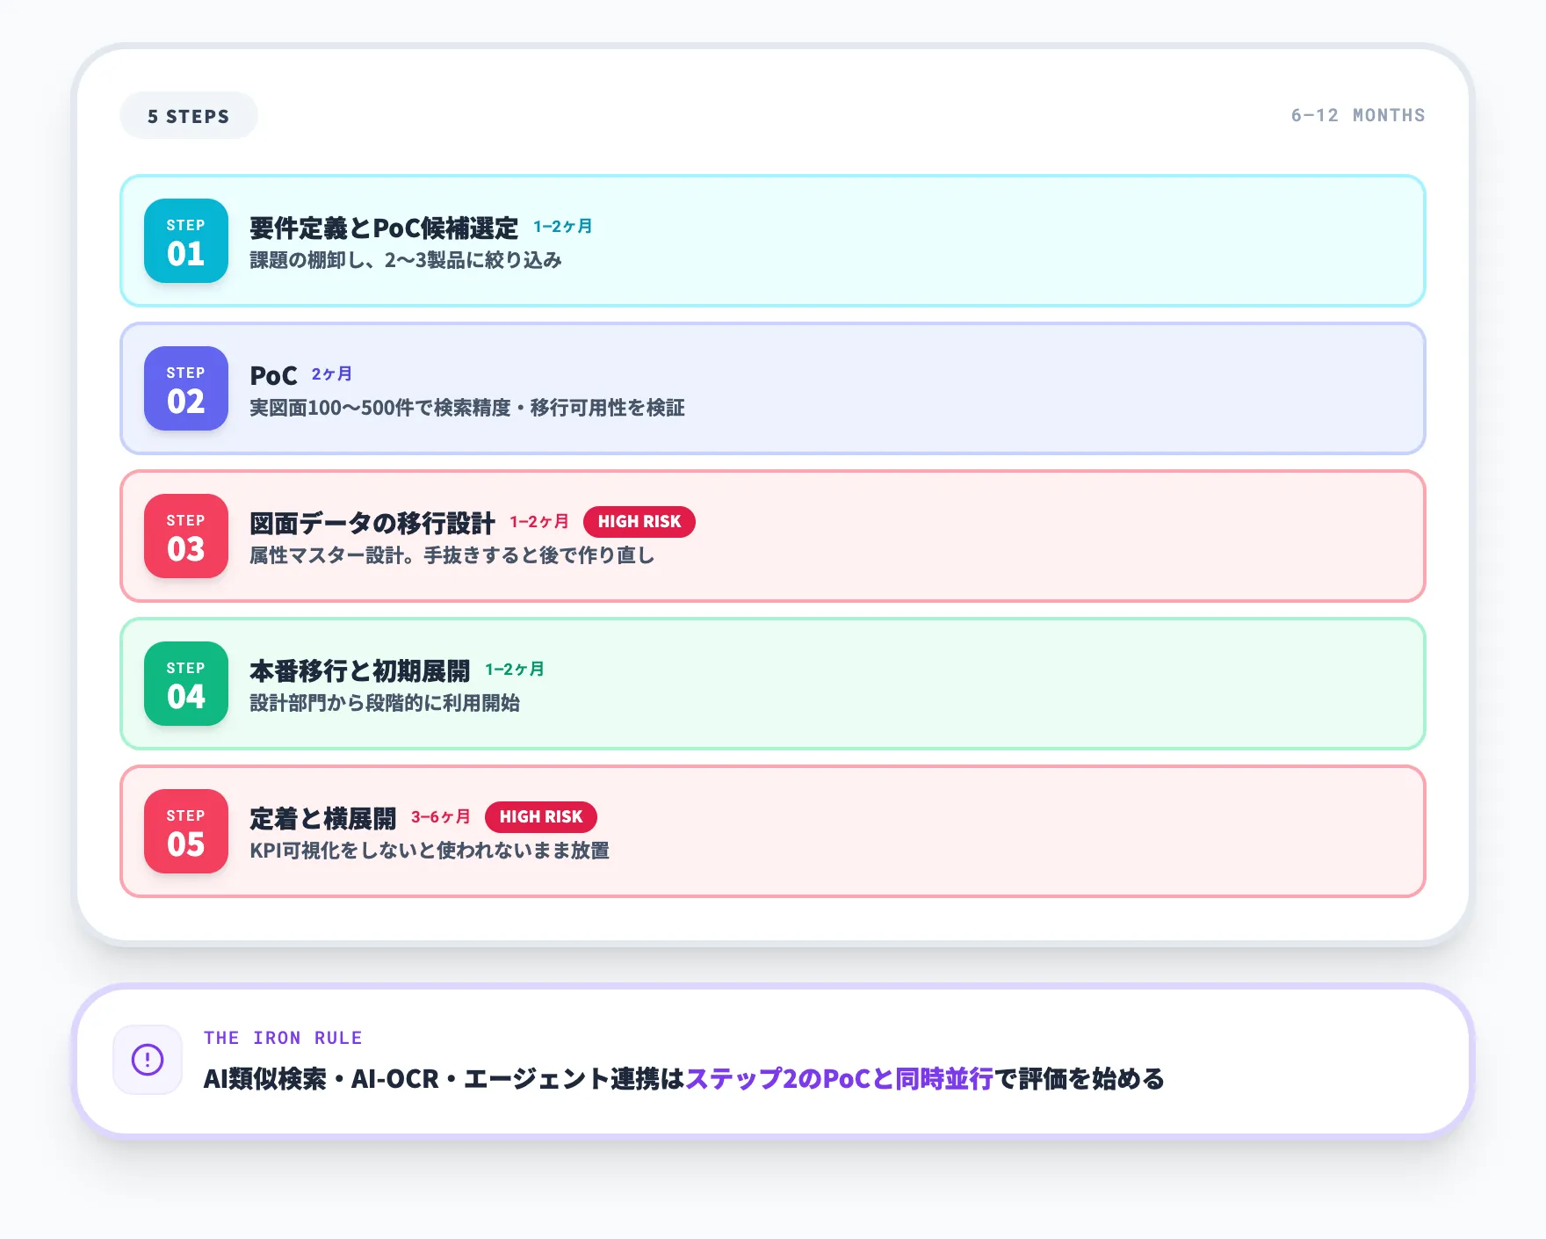Click the STEP 02 purple badge
The height and width of the screenshot is (1239, 1546).
click(x=185, y=390)
